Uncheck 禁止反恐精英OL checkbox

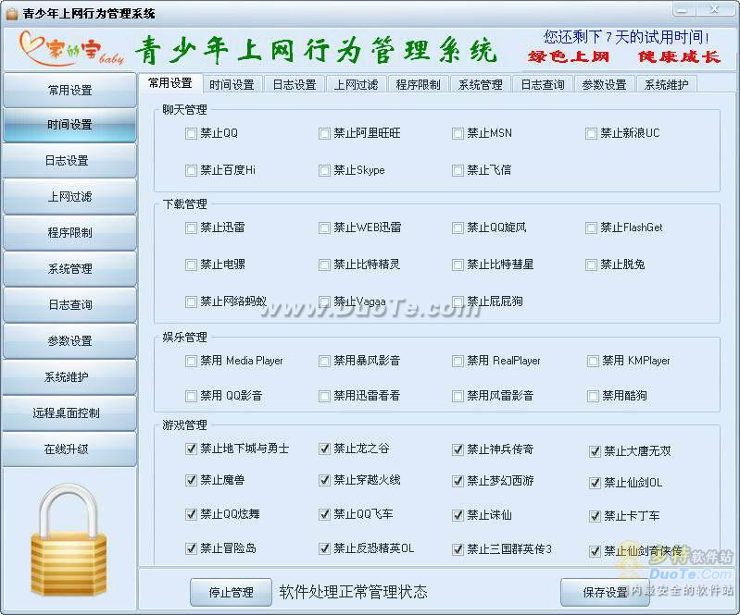pos(324,549)
